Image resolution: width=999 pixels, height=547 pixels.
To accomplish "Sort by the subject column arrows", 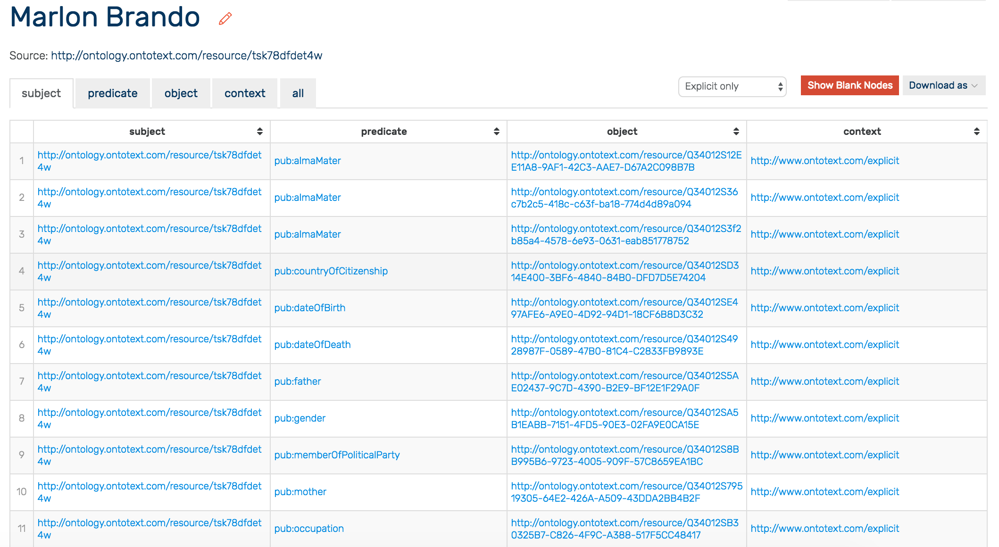I will [x=260, y=132].
